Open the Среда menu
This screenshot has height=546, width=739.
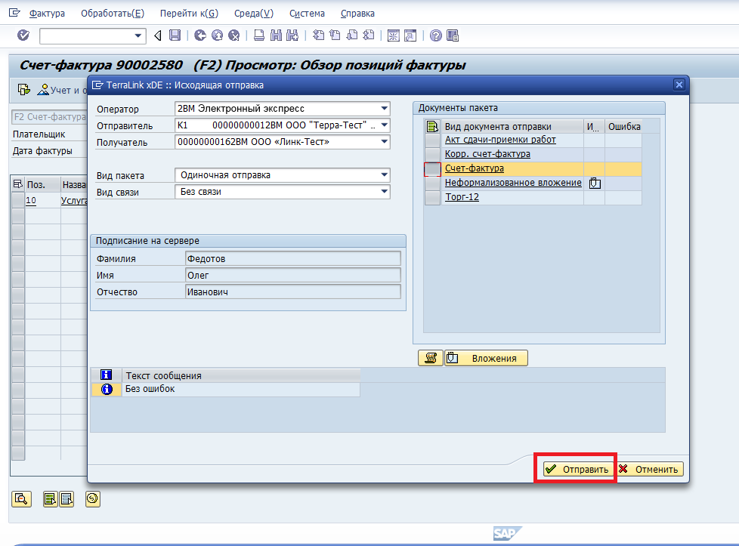coord(254,14)
